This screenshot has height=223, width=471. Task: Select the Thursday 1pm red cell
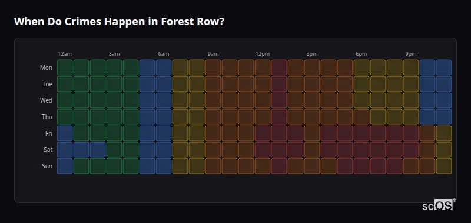pos(279,117)
